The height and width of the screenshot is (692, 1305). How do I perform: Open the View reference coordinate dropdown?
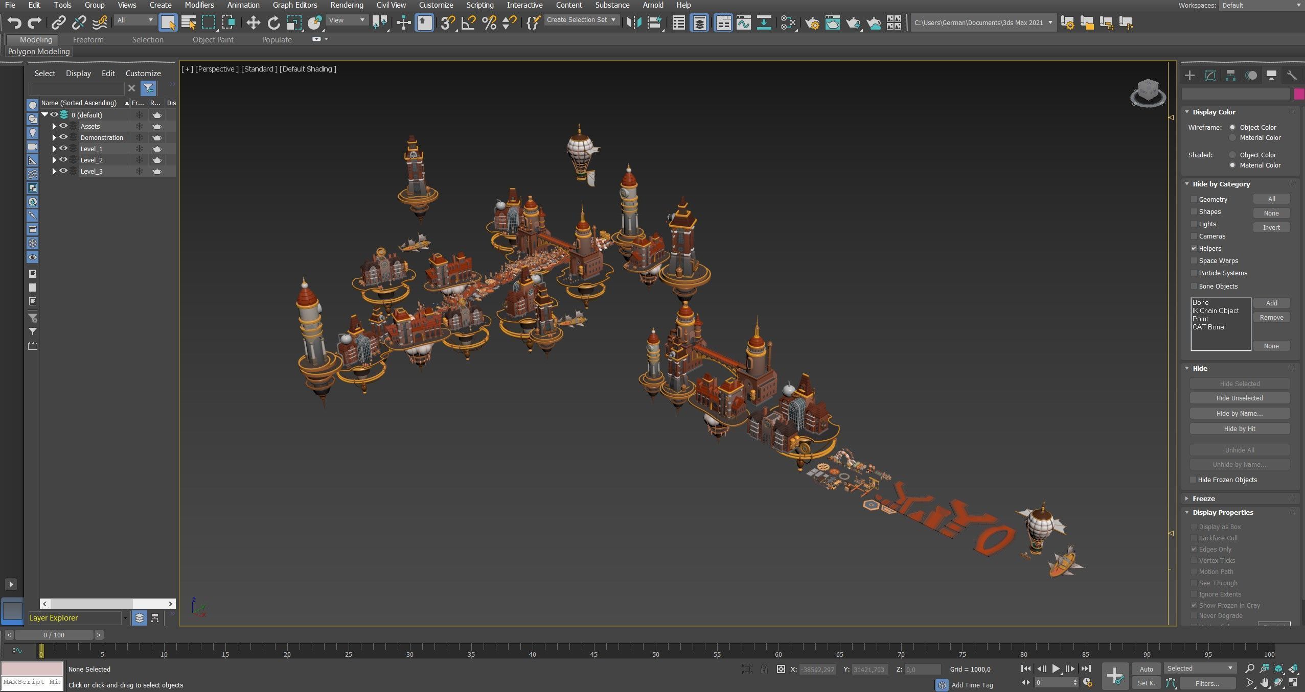[x=347, y=20]
